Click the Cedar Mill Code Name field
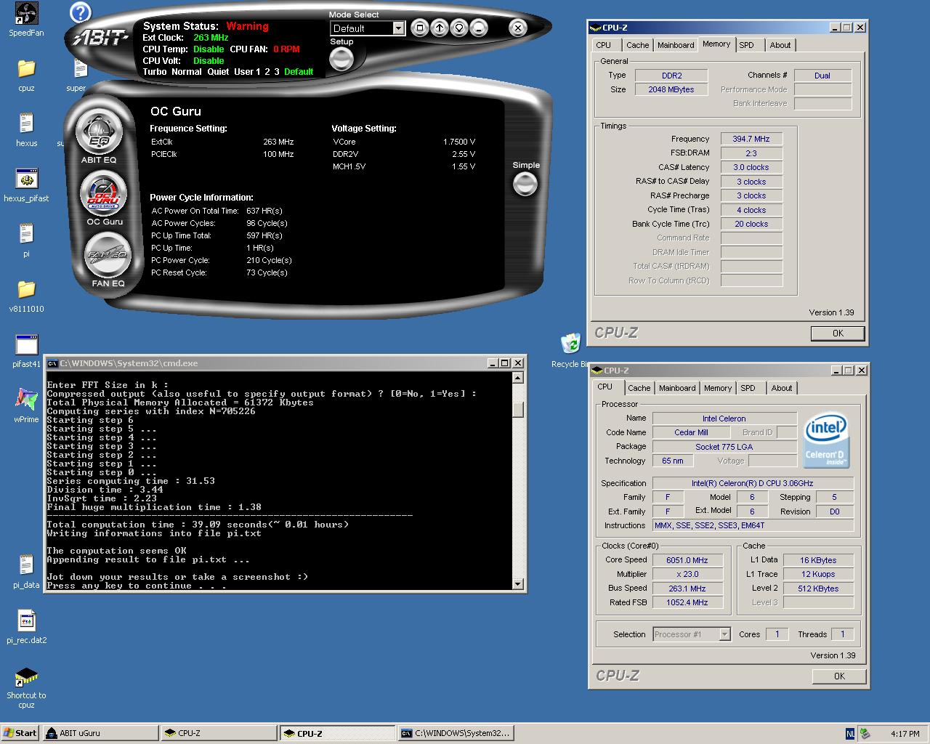 tap(691, 432)
